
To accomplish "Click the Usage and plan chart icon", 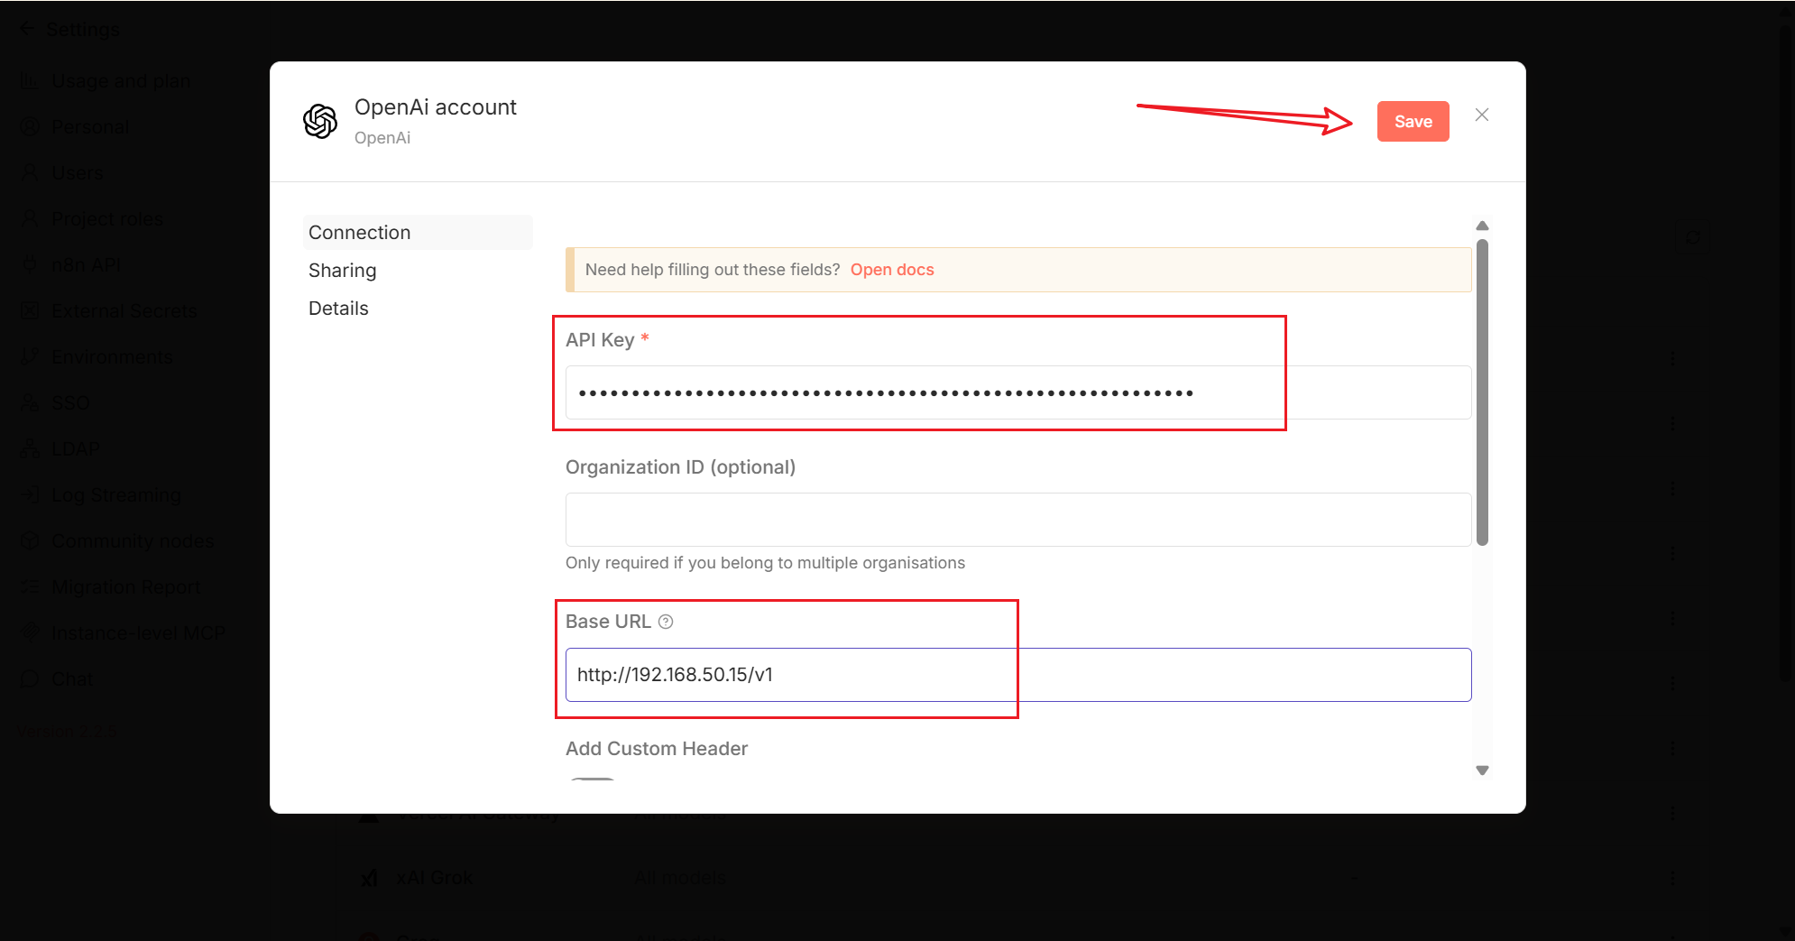I will [x=30, y=81].
